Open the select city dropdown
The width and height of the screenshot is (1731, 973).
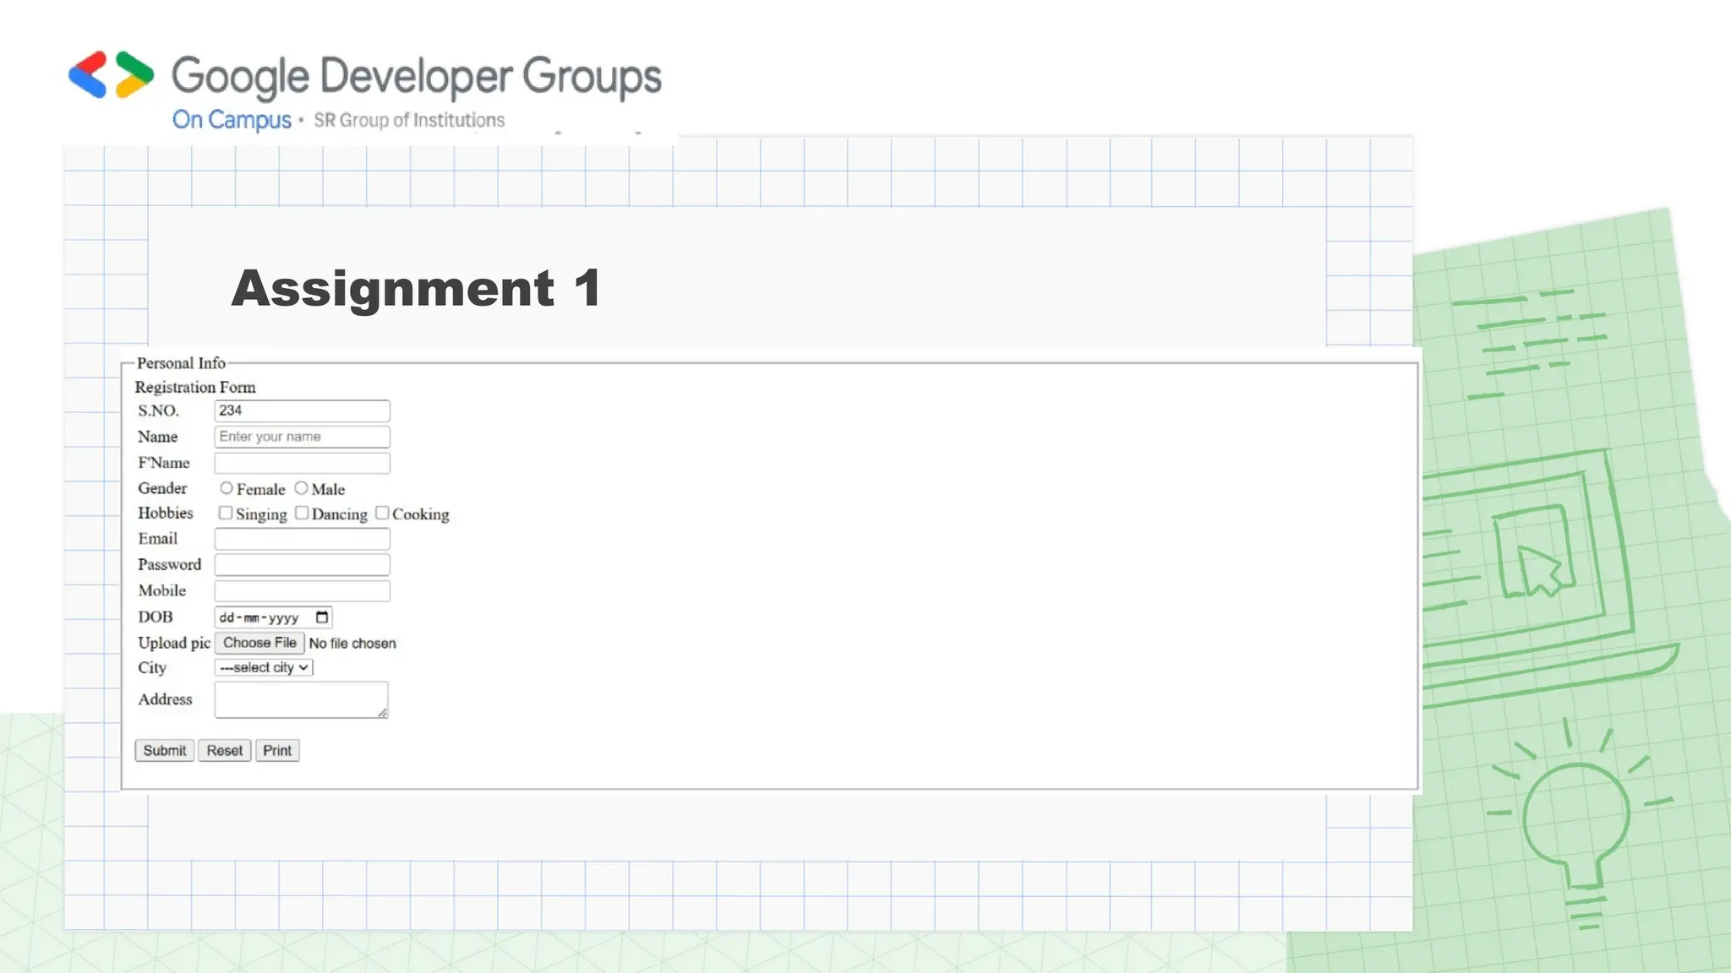[264, 667]
